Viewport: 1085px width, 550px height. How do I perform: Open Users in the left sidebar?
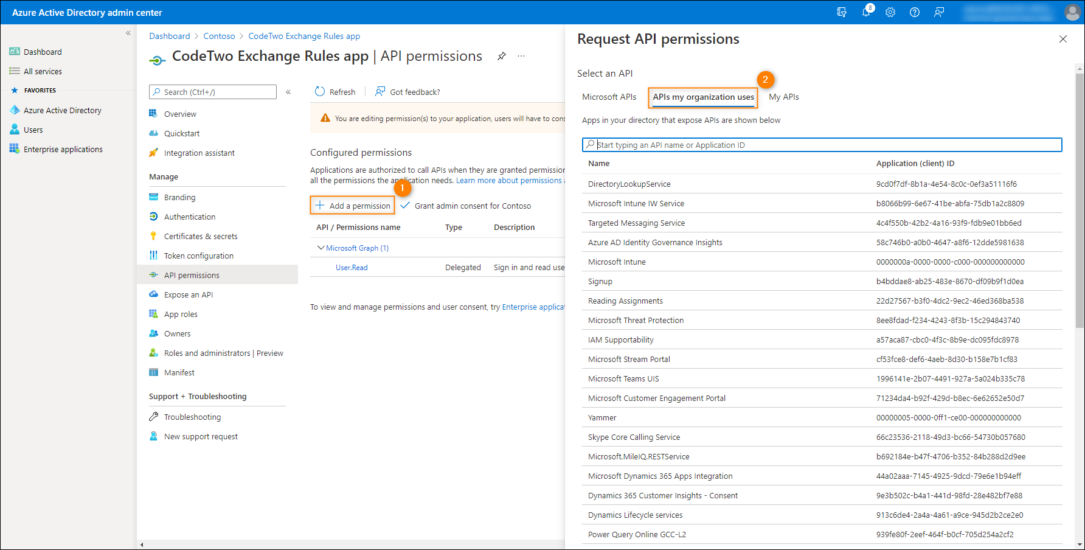click(x=26, y=130)
